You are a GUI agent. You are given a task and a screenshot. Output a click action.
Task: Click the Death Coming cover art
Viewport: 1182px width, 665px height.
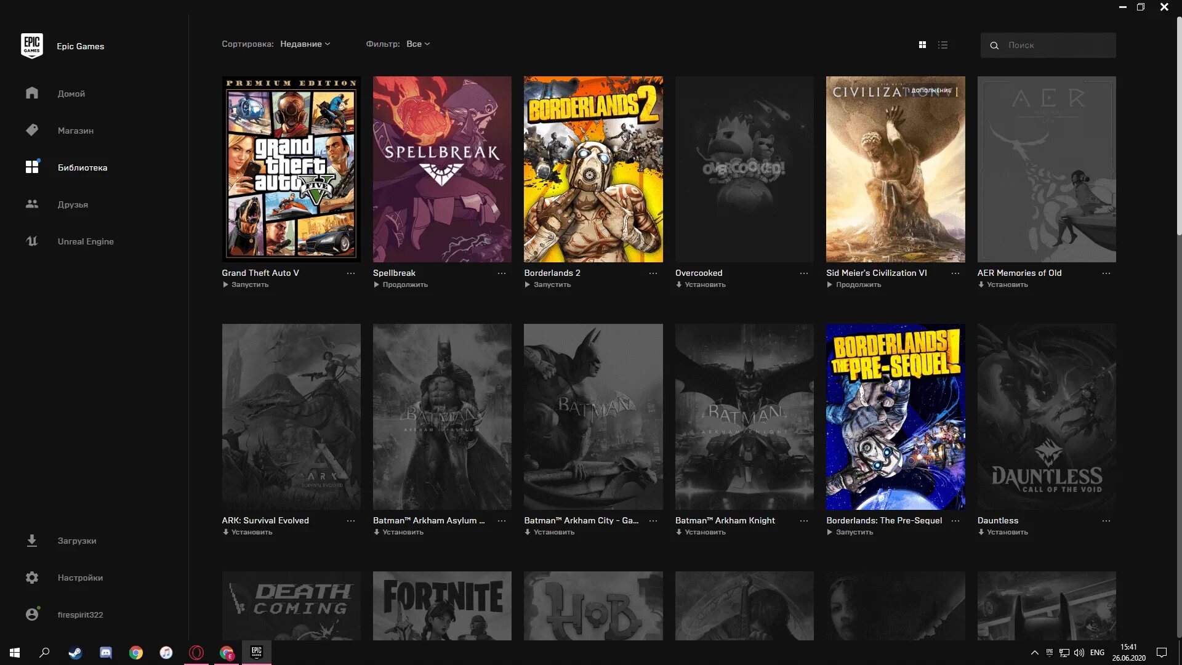291,606
